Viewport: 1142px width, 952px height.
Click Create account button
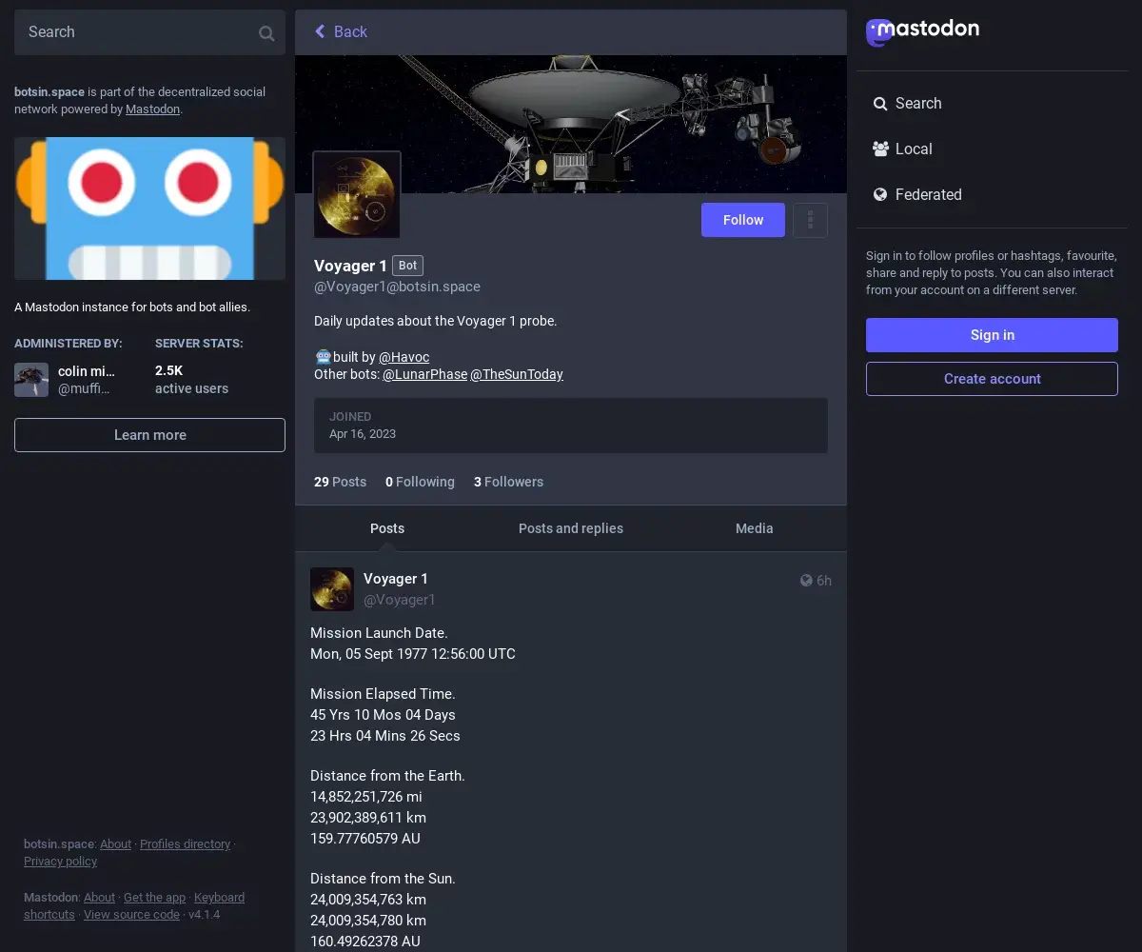coord(992,379)
